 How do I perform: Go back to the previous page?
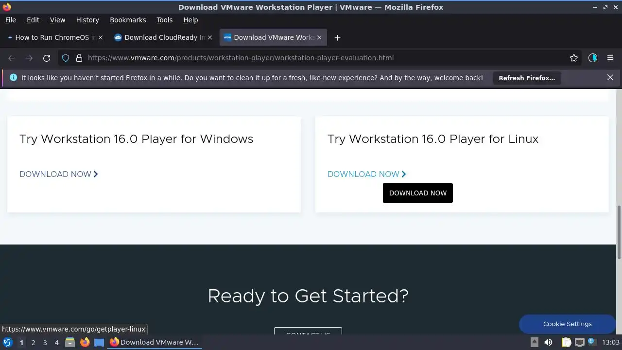coord(12,58)
